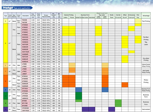This screenshot has width=153, height=112.
Task: Select the SF70GA description cell
Action: 26,89
